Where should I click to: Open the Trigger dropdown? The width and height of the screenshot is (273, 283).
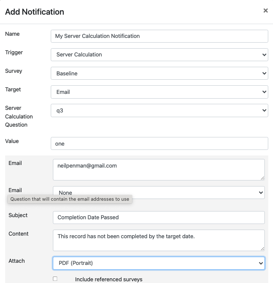click(x=160, y=55)
